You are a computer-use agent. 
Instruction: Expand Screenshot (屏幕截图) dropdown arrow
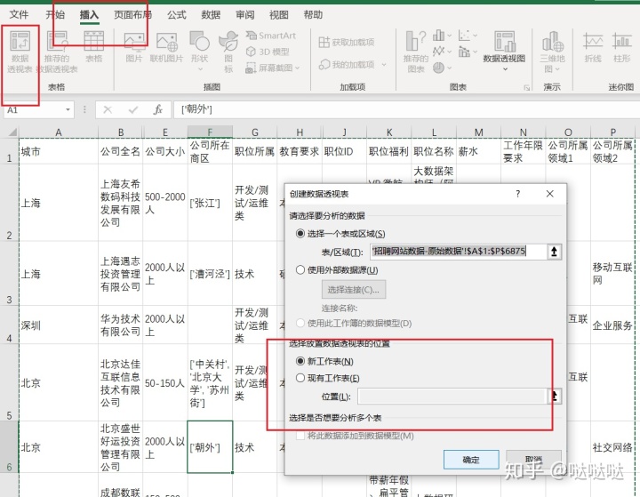[x=297, y=68]
